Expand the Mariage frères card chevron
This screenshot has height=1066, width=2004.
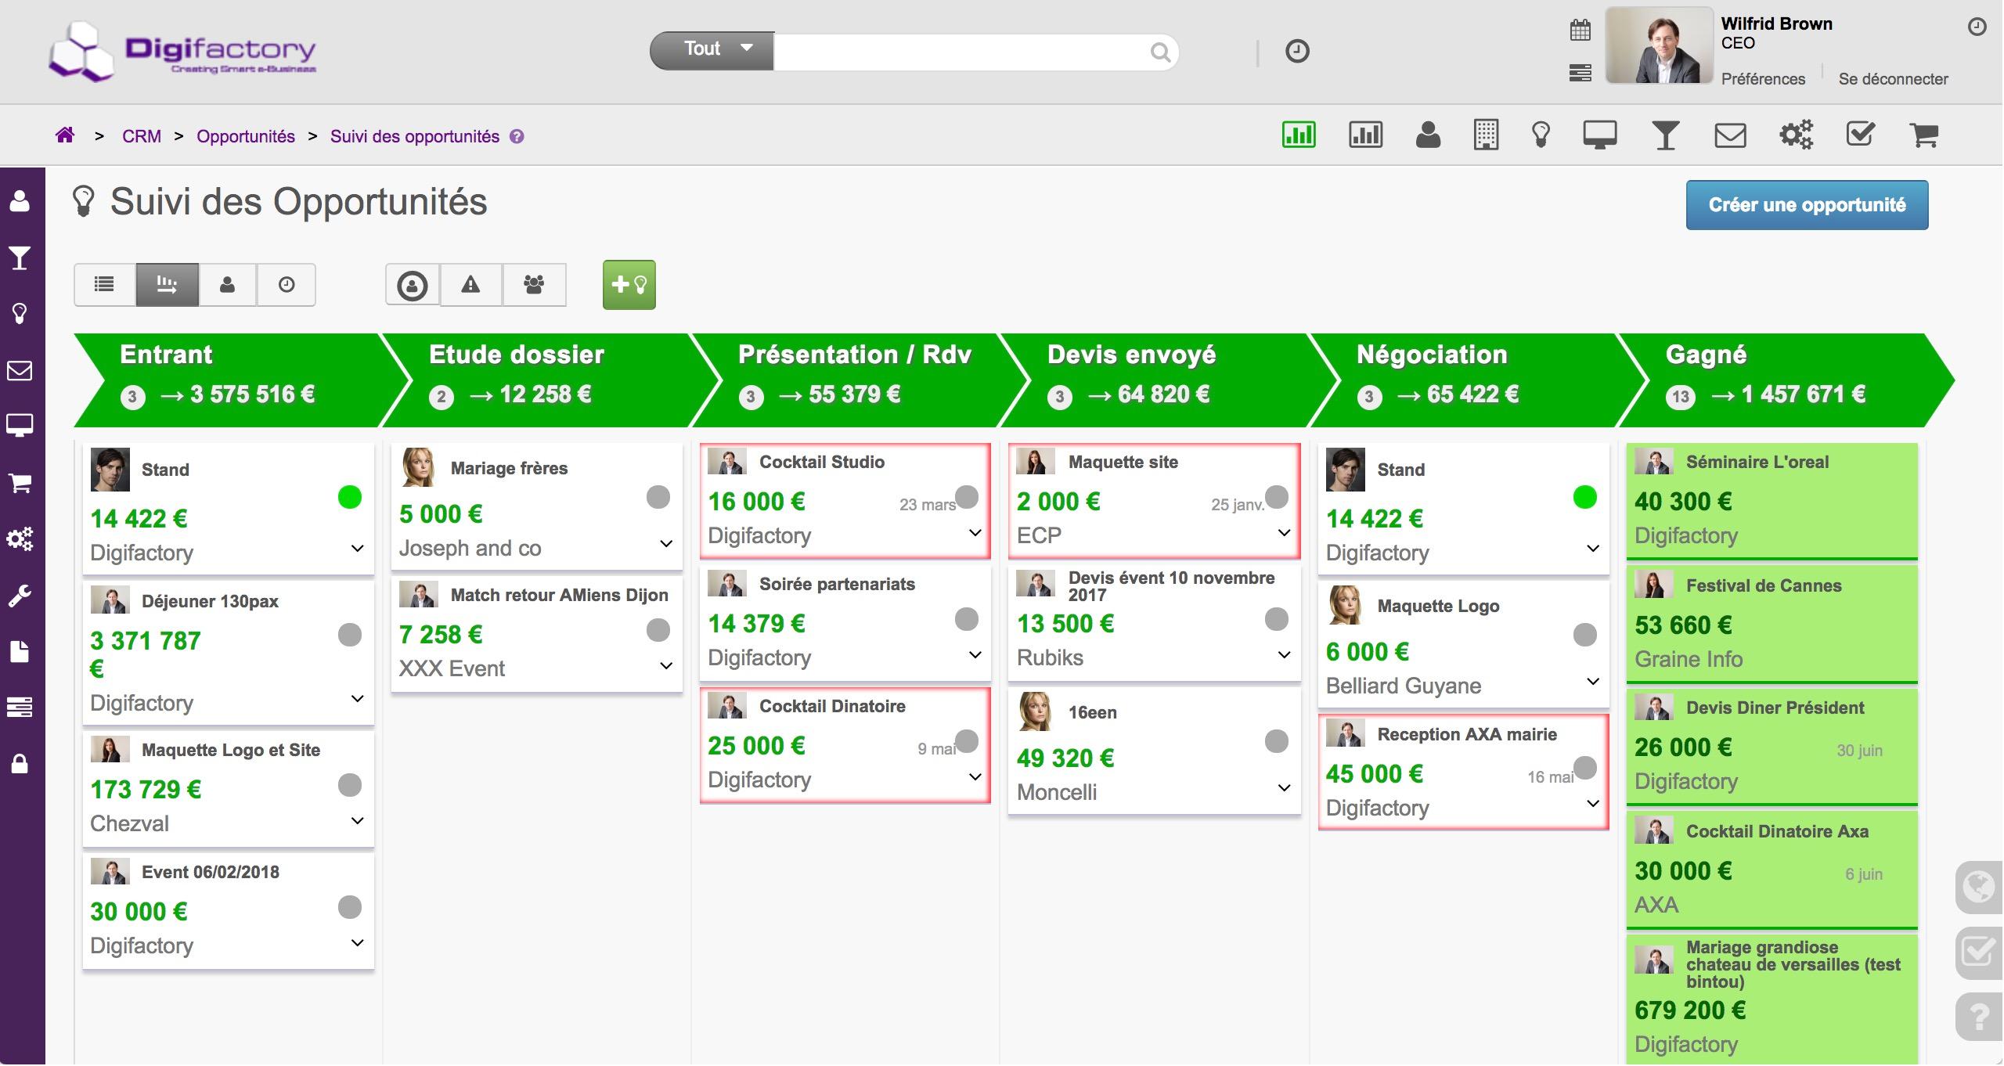point(666,543)
